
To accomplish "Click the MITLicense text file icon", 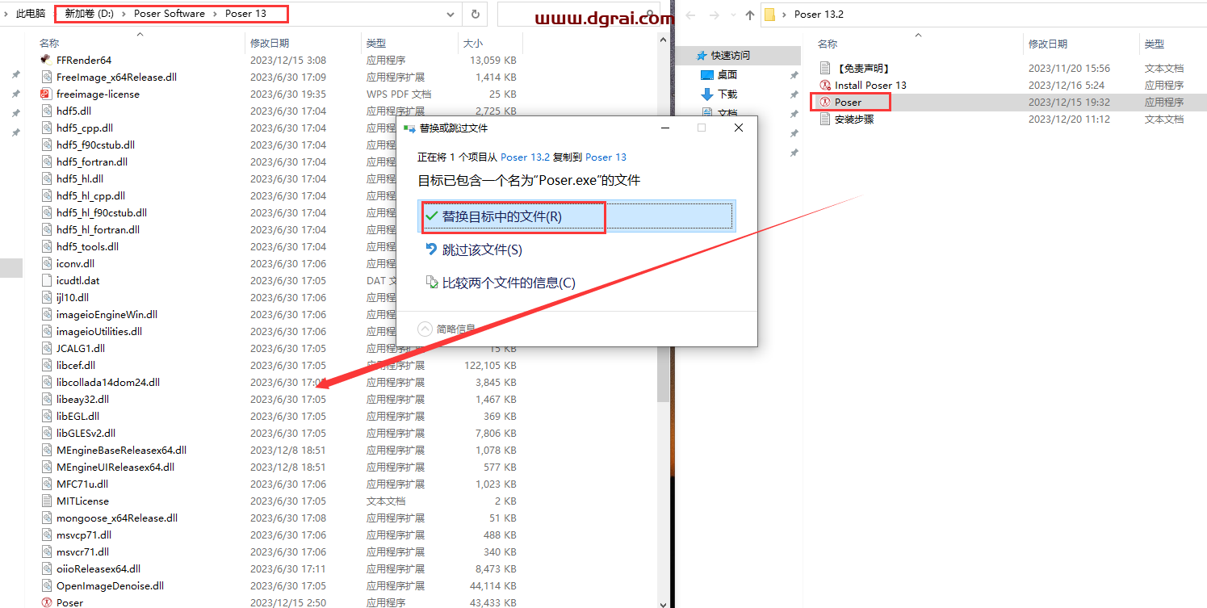I will point(46,501).
